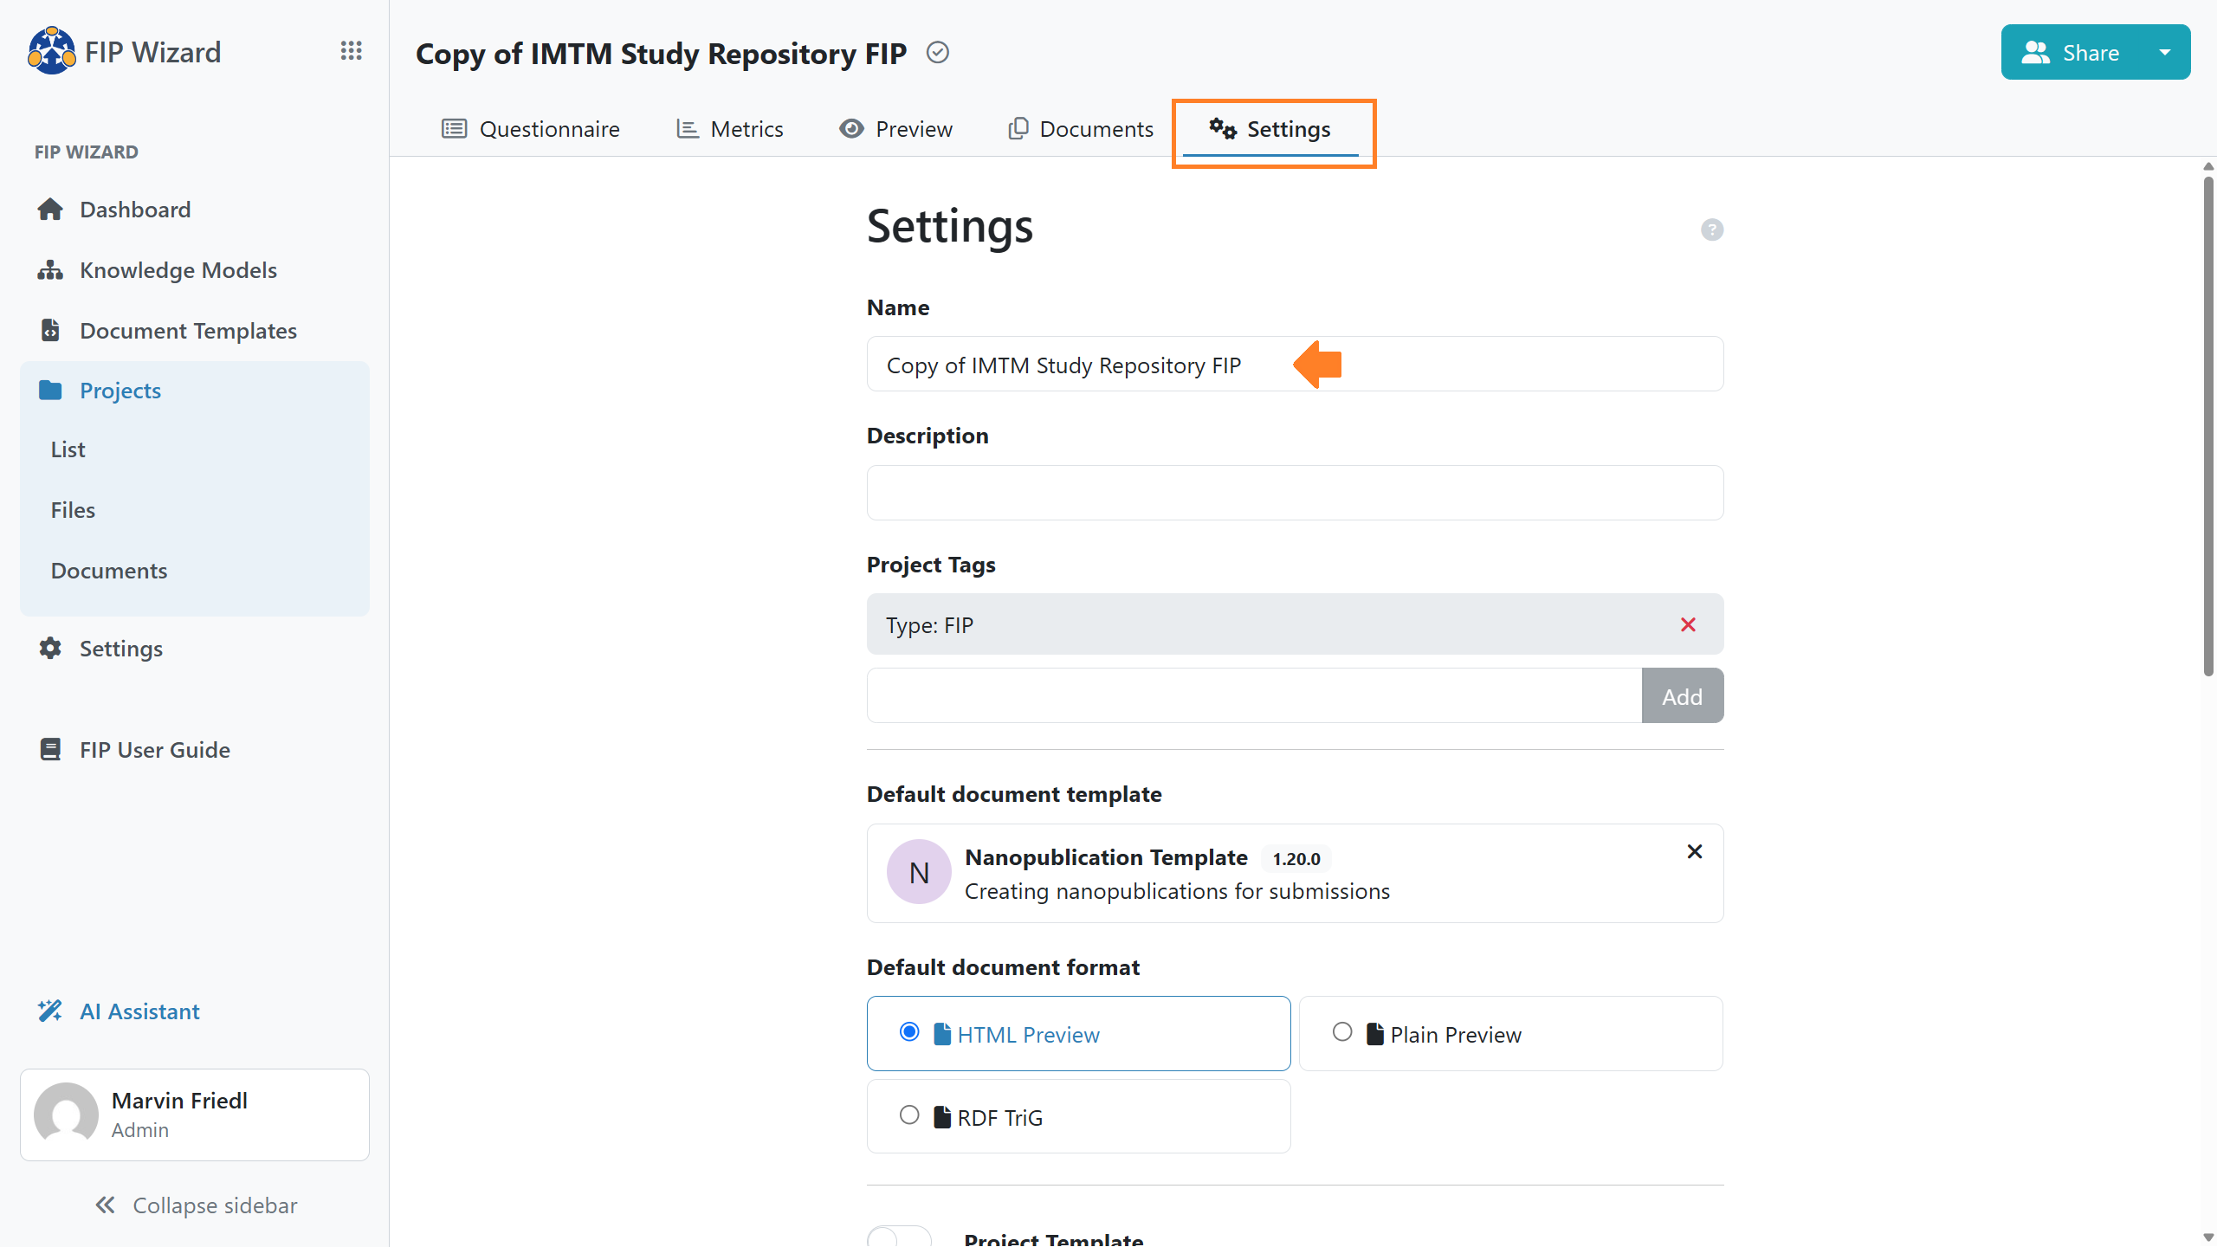Open the Documents tab in the project header
This screenshot has height=1247, width=2217.
1081,129
